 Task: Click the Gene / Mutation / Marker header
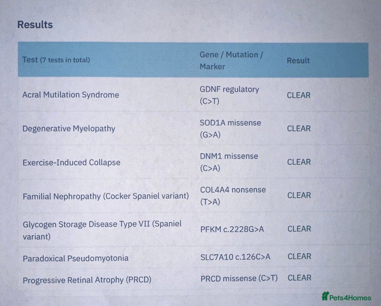[231, 60]
